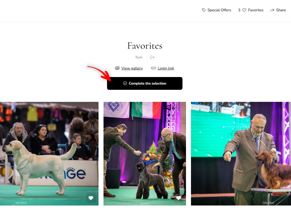
Task: Click the chain link icon beside Login link
Action: tap(153, 68)
